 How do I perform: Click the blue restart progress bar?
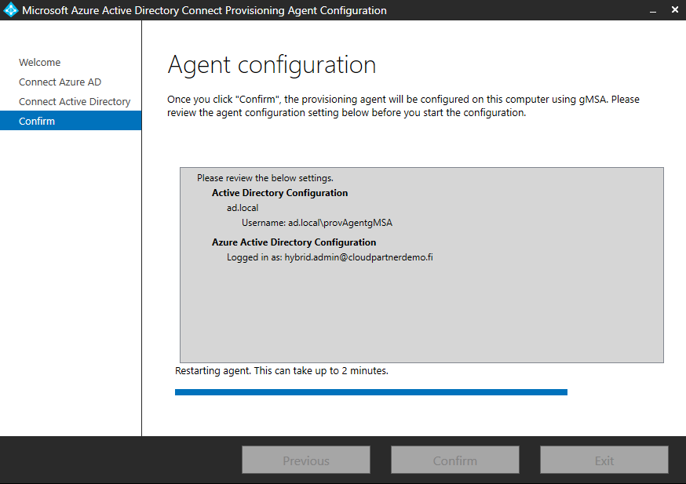click(x=370, y=392)
